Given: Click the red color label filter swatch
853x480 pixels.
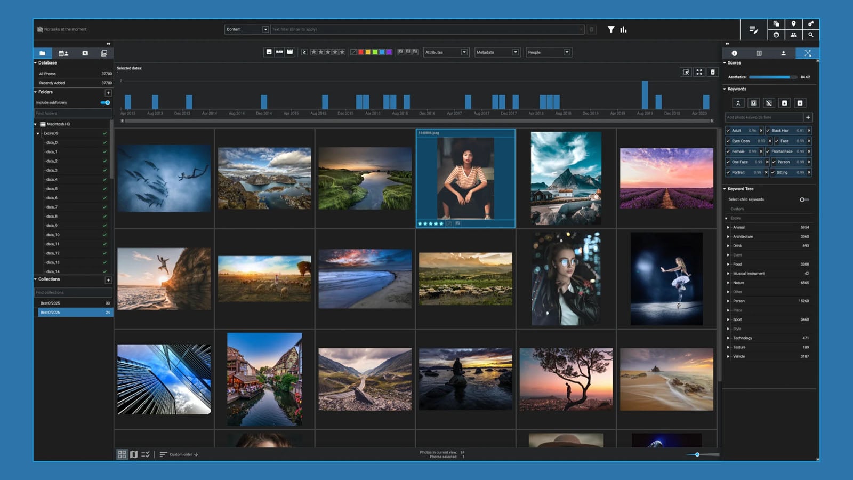Looking at the screenshot, I should (x=360, y=52).
